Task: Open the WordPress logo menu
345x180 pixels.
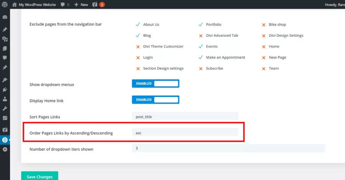Action: click(x=5, y=4)
